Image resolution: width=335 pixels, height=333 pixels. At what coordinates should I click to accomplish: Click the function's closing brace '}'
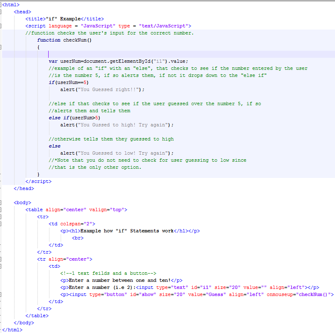[x=38, y=174]
